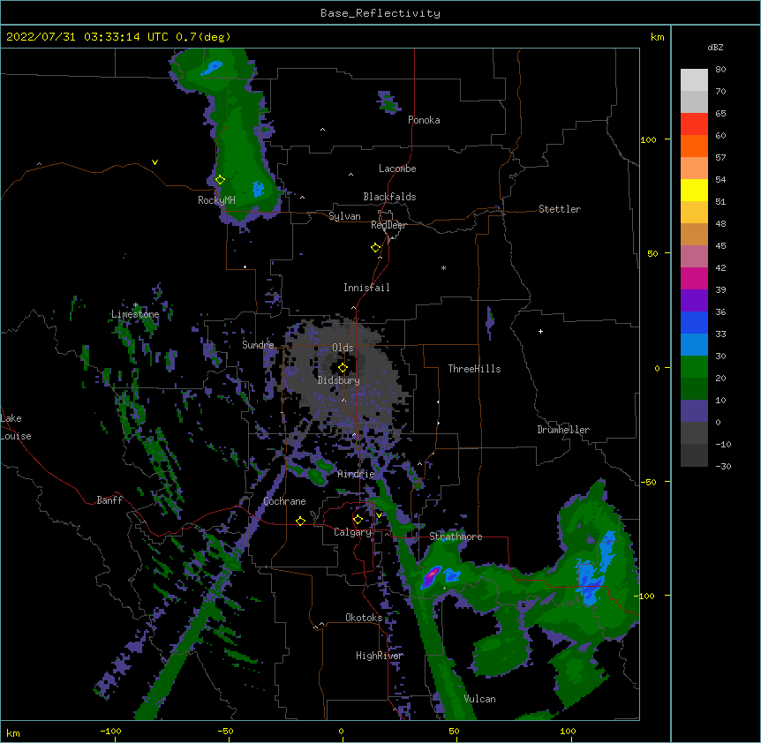
Task: Click the yellow diamond marker beside RockyMH
Action: 220,180
